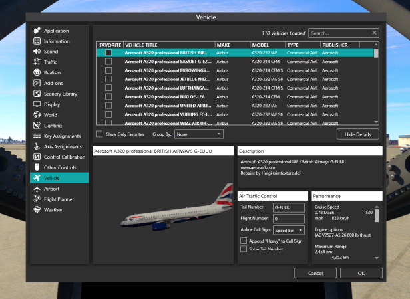Click the Vehicle airplane icon
Image resolution: width=410 pixels, height=299 pixels.
tap(37, 178)
